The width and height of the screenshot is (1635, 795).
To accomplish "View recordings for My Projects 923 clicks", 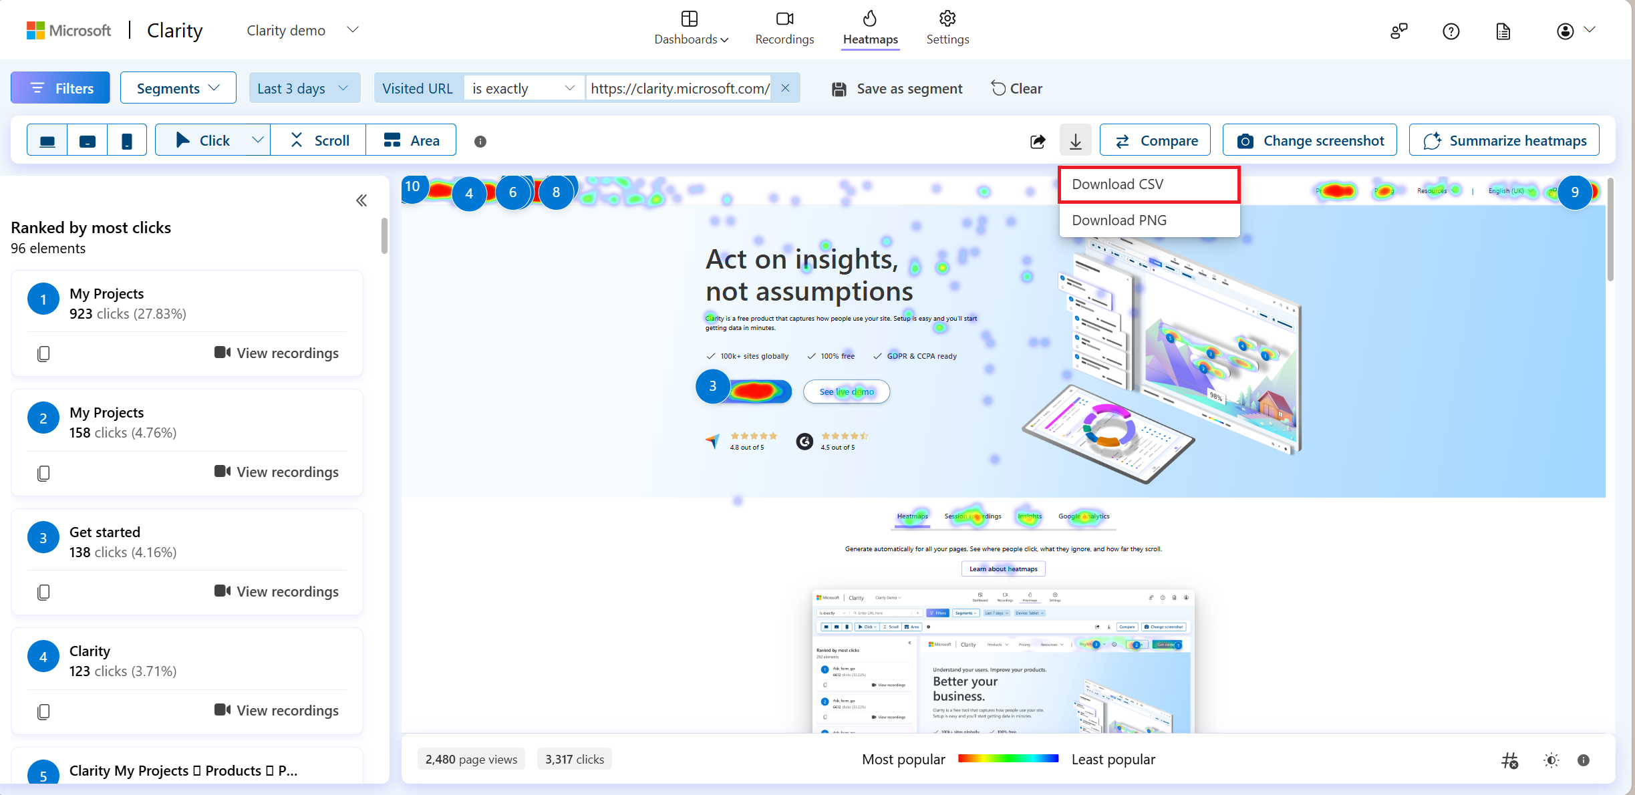I will 277,353.
